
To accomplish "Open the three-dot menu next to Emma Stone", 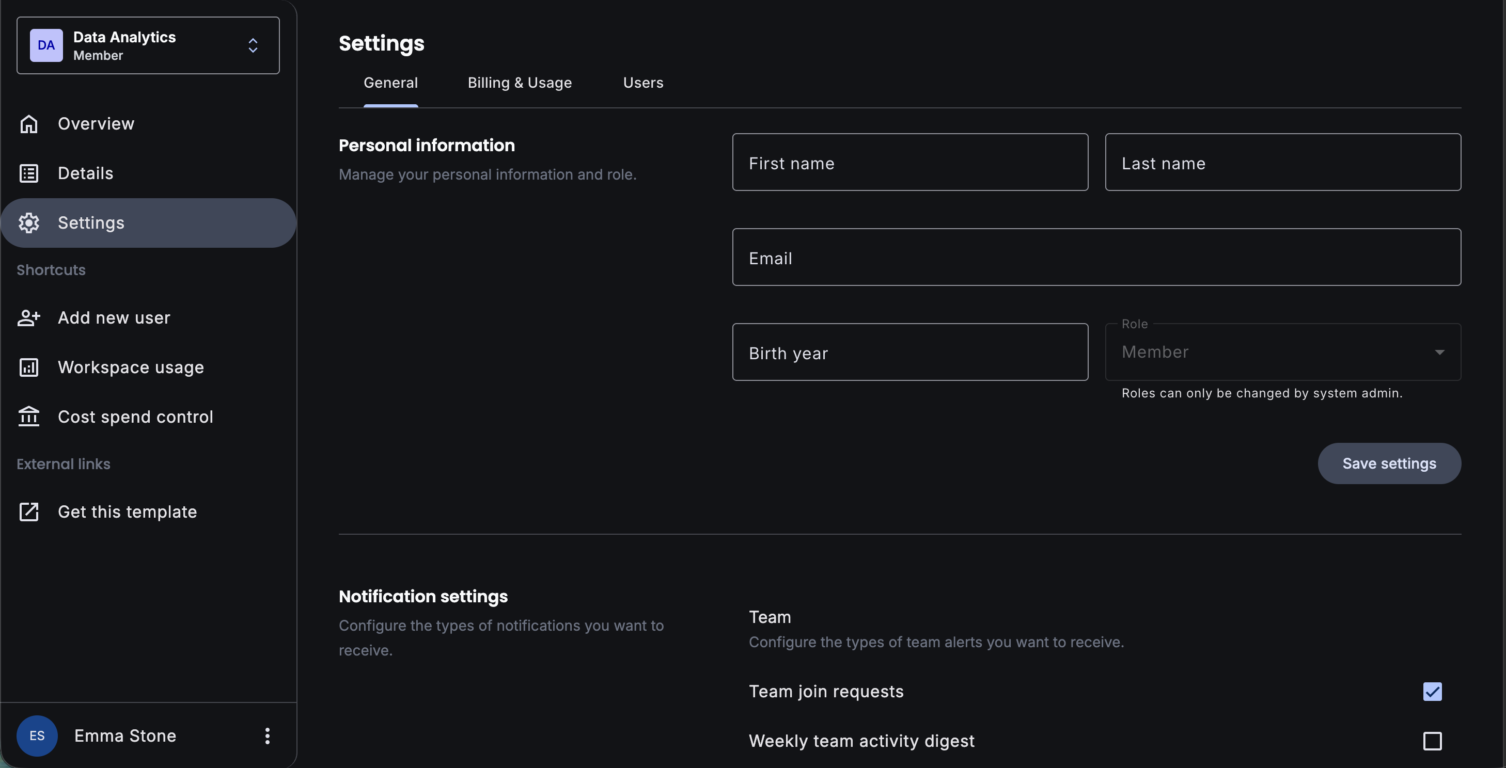I will pos(267,736).
